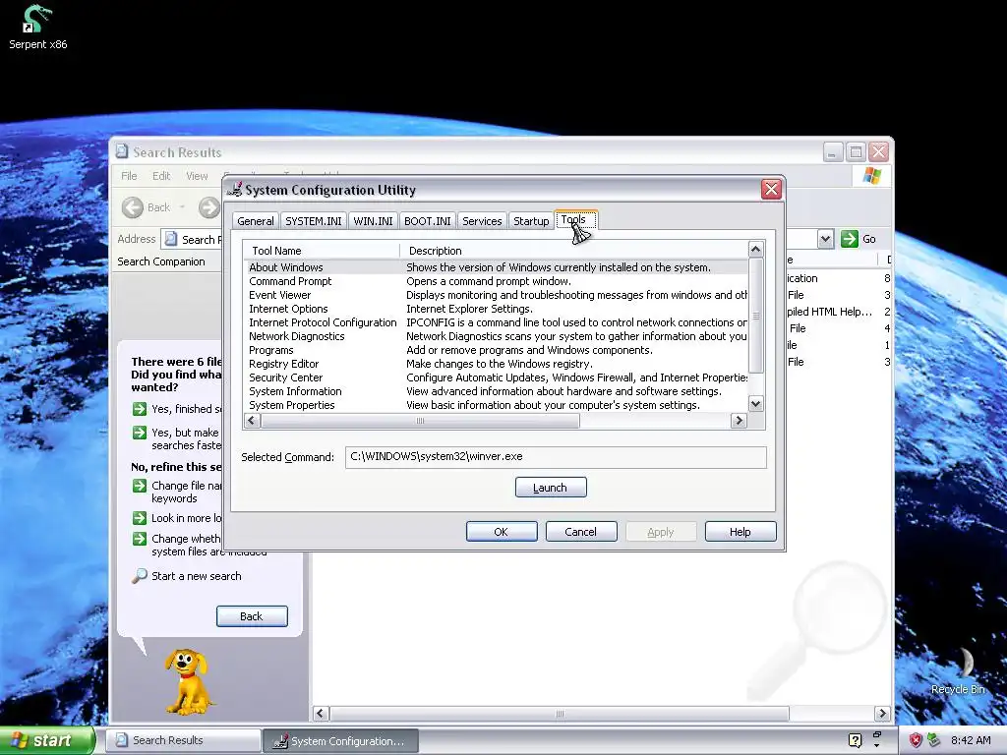Switch to the WIN.INI tab
1007x755 pixels.
pyautogui.click(x=373, y=221)
